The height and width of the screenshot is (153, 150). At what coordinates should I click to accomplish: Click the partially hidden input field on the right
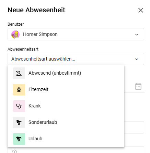click(x=134, y=127)
